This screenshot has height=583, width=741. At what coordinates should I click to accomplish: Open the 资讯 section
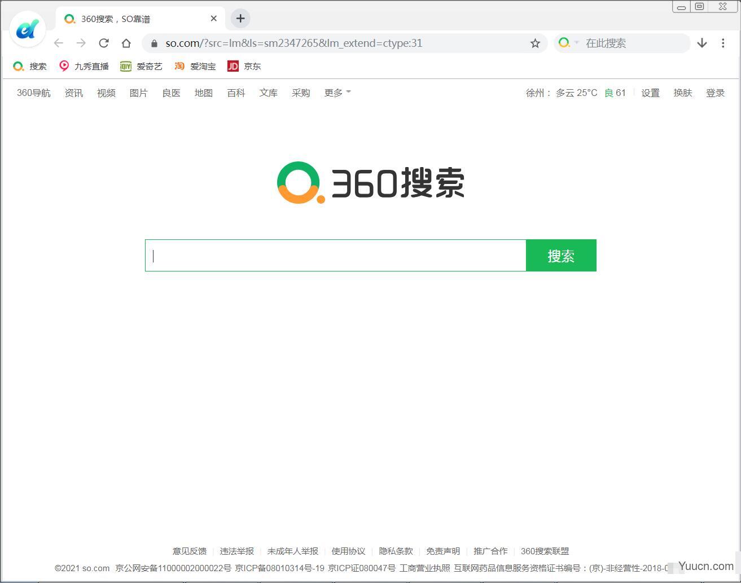point(74,93)
